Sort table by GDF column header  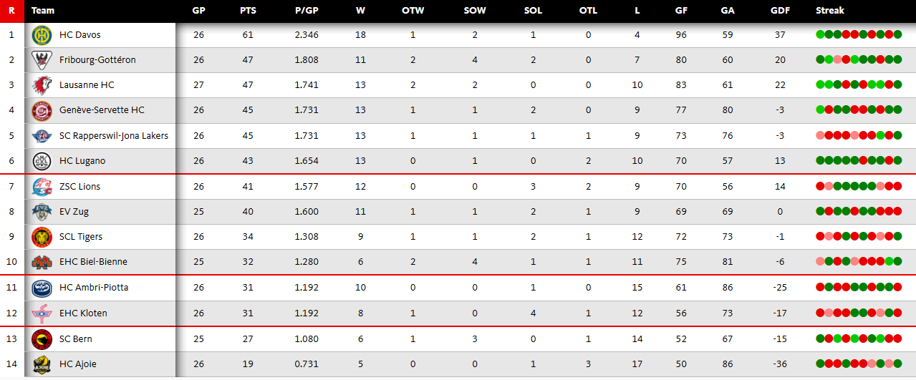tap(780, 11)
